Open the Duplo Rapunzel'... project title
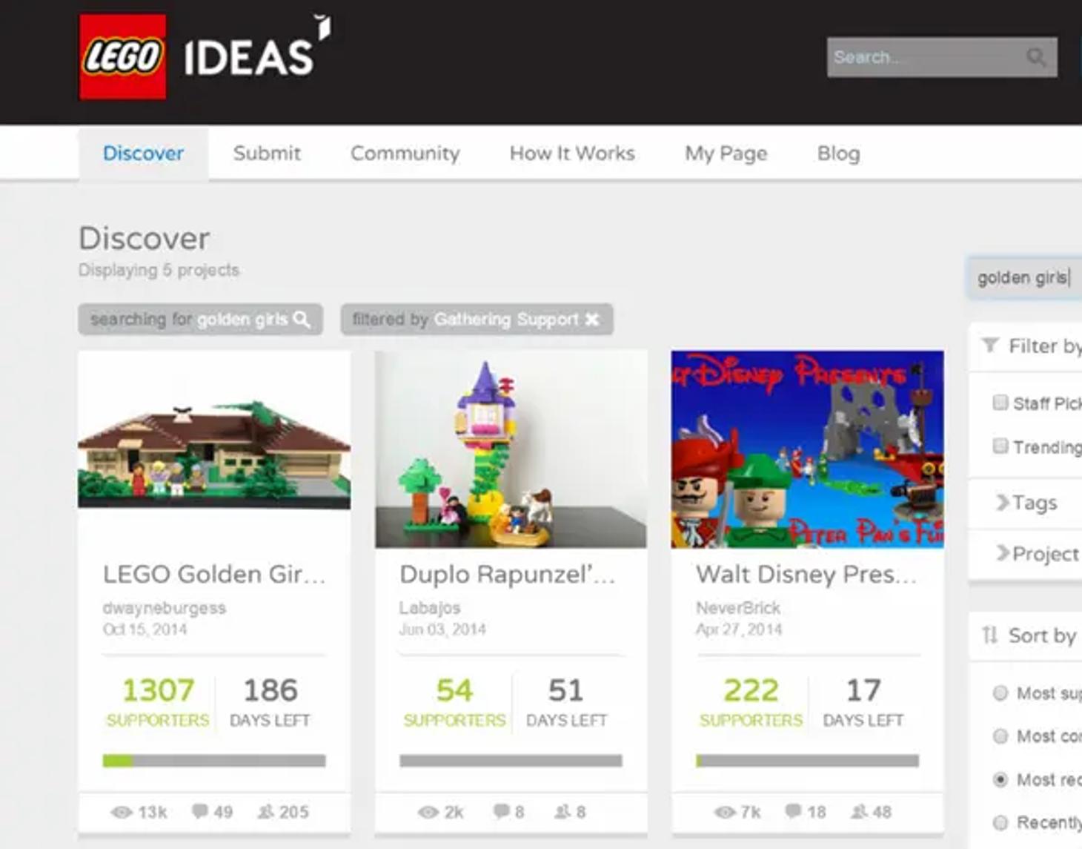The image size is (1082, 849). [x=508, y=574]
